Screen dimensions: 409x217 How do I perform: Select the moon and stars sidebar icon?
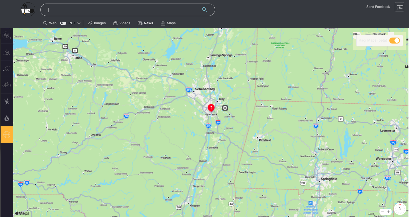coord(7,69)
